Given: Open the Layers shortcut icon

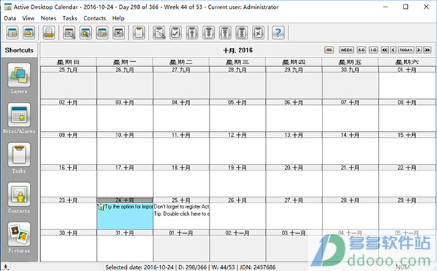Looking at the screenshot, I should click(19, 75).
